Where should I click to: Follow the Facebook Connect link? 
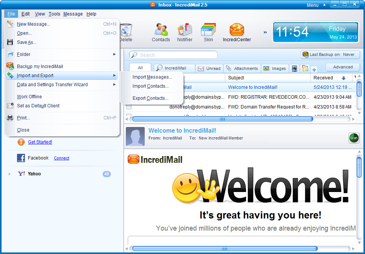(62, 158)
